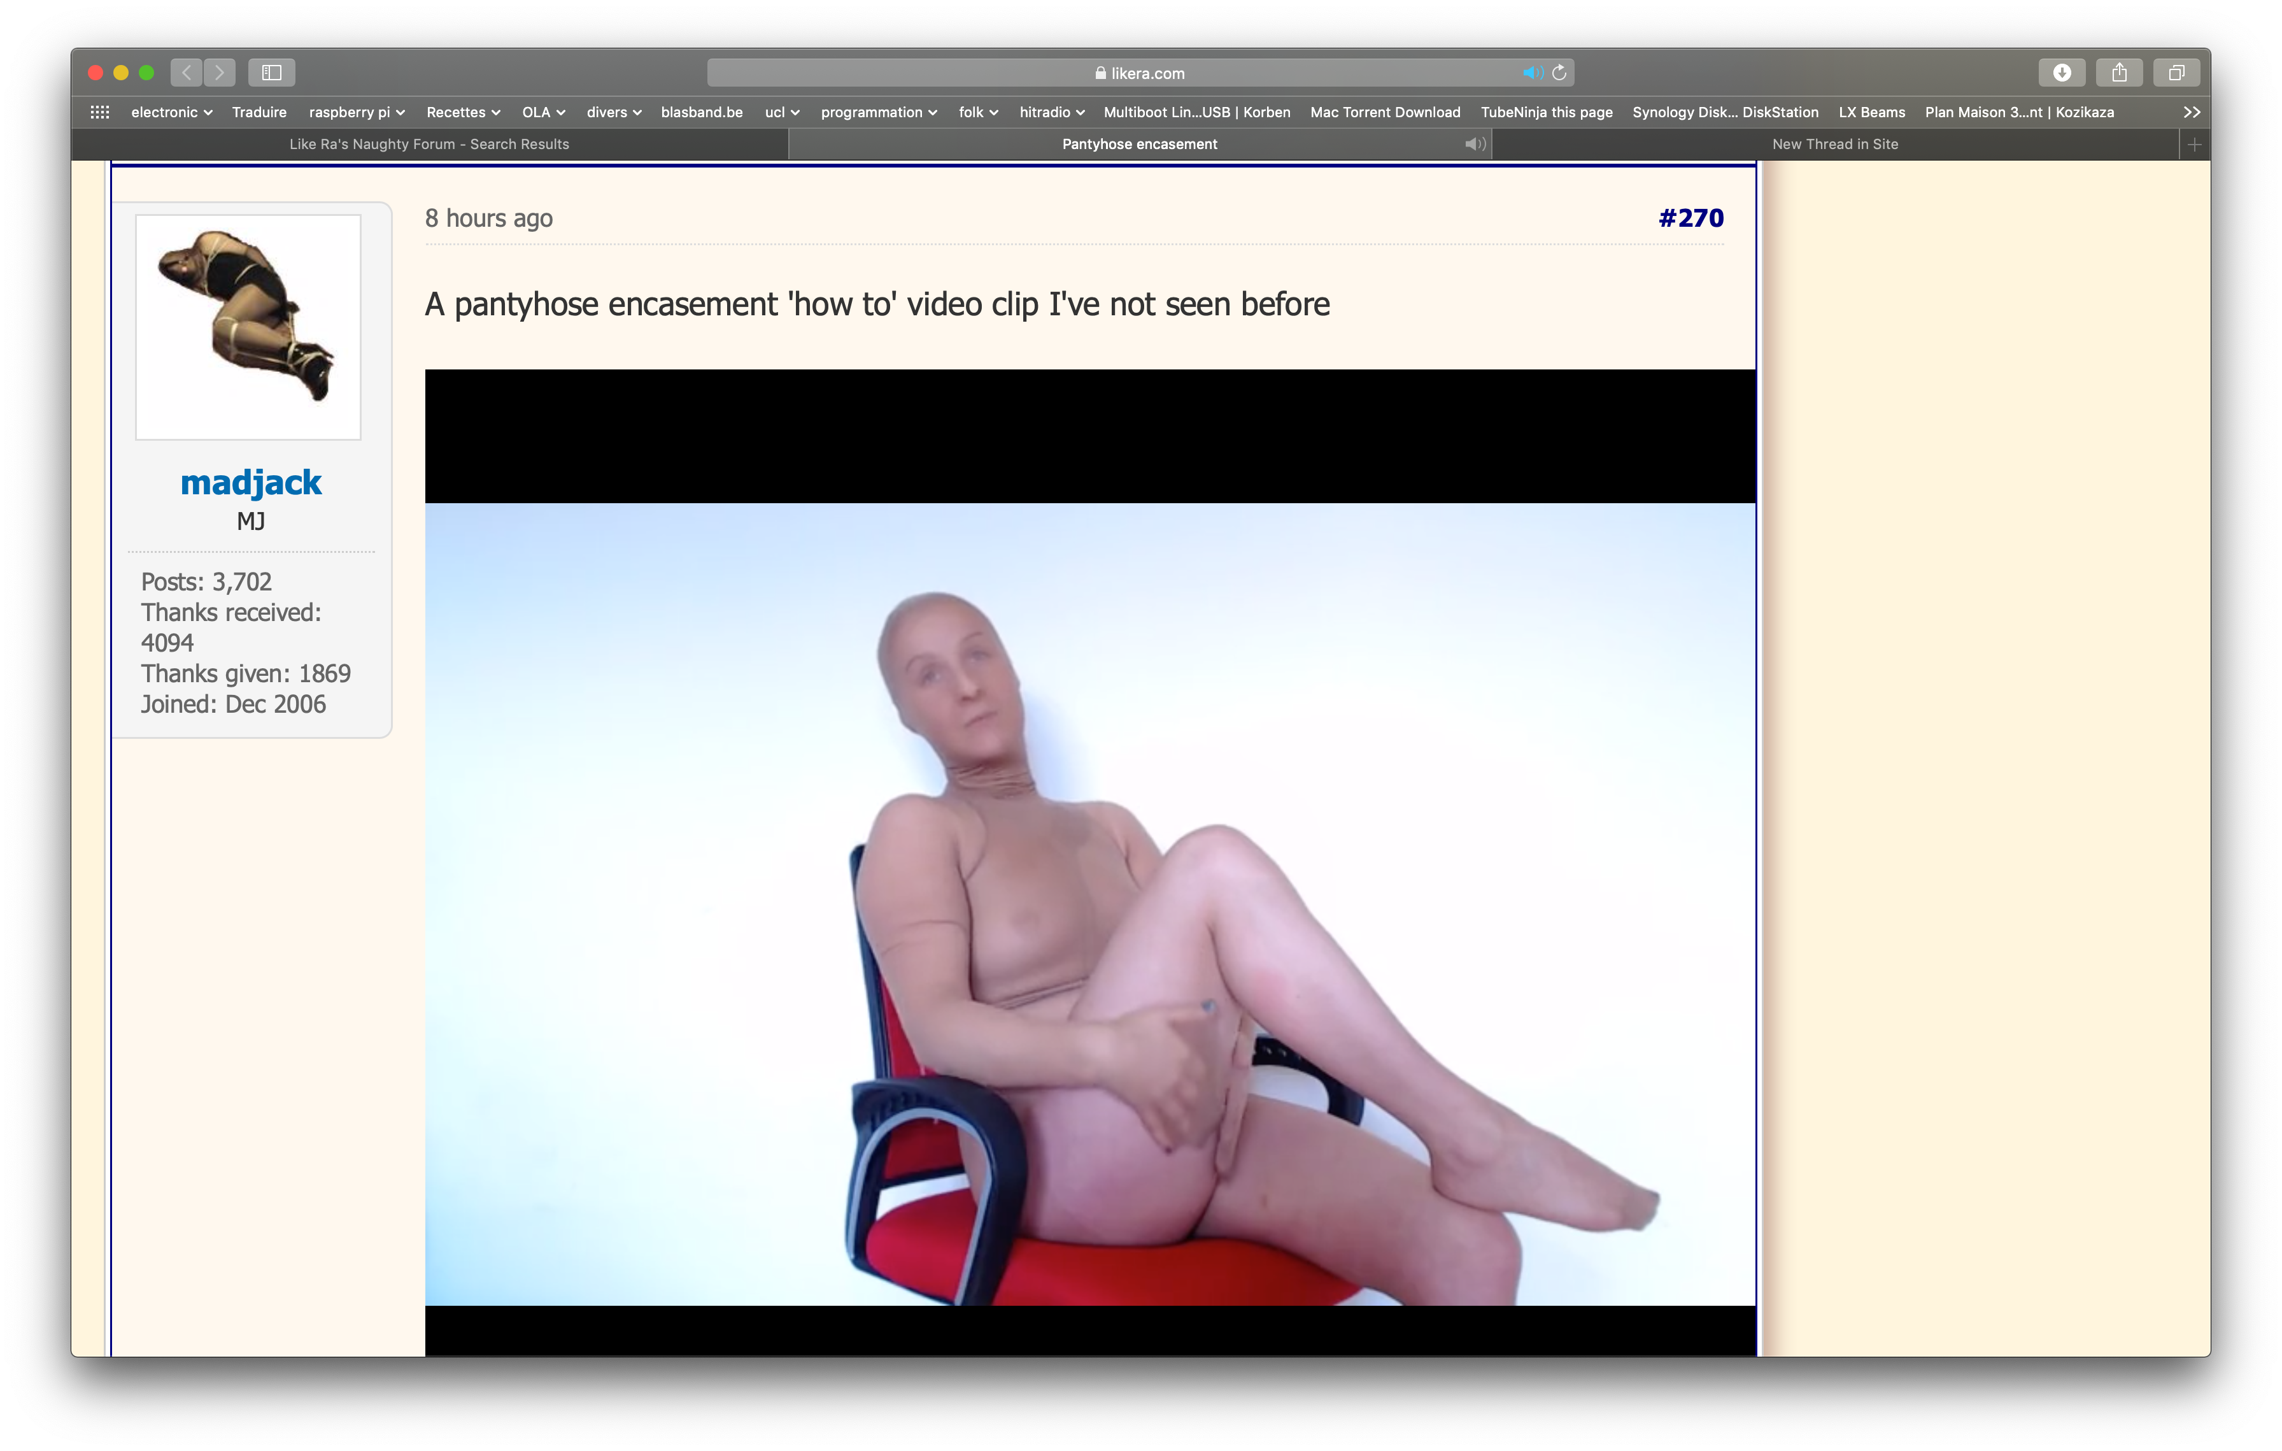Open the madjack username profile link
This screenshot has width=2282, height=1451.
250,482
